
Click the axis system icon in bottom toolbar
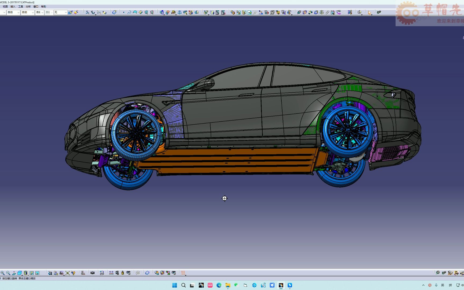(x=83, y=273)
